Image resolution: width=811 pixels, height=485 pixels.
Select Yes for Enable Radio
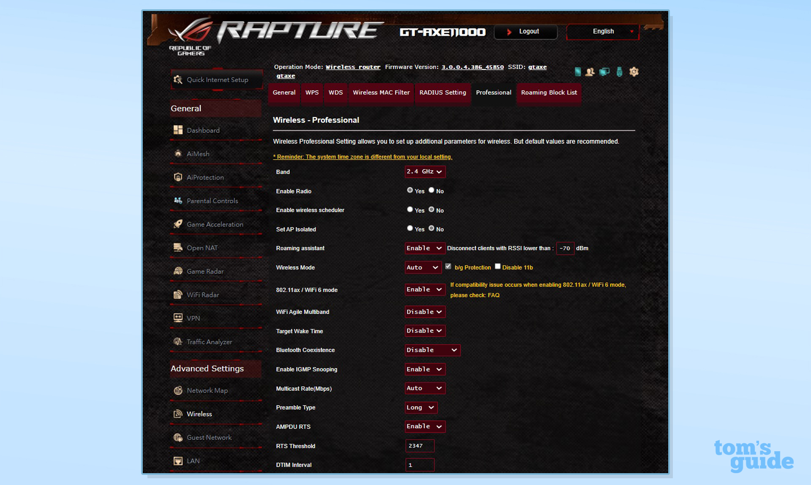pyautogui.click(x=410, y=190)
